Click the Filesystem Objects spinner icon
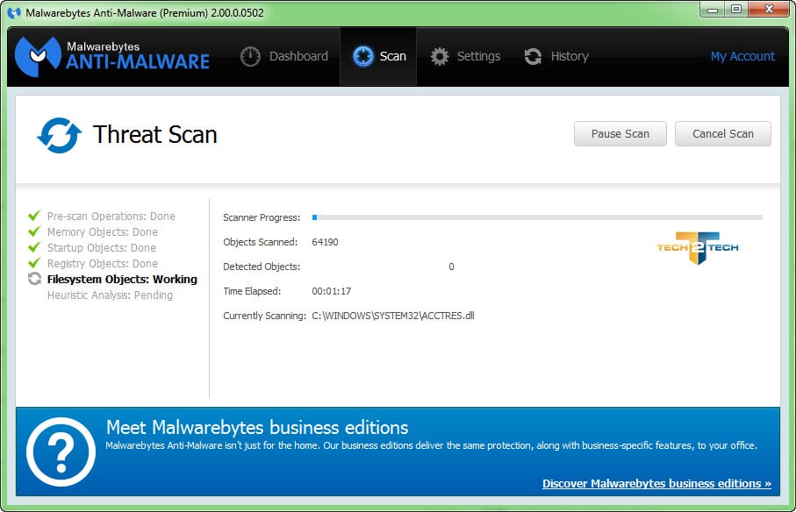This screenshot has width=796, height=512. [x=34, y=279]
